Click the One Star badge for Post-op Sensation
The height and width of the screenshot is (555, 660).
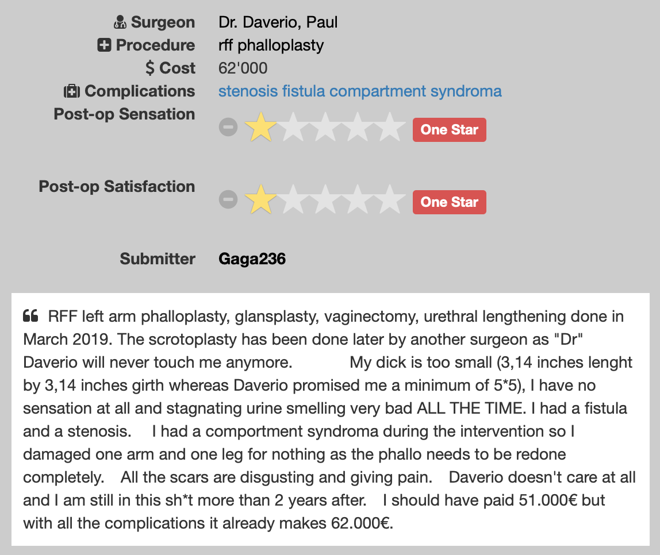449,130
